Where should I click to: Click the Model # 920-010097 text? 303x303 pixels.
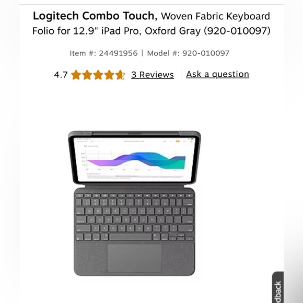pos(188,53)
